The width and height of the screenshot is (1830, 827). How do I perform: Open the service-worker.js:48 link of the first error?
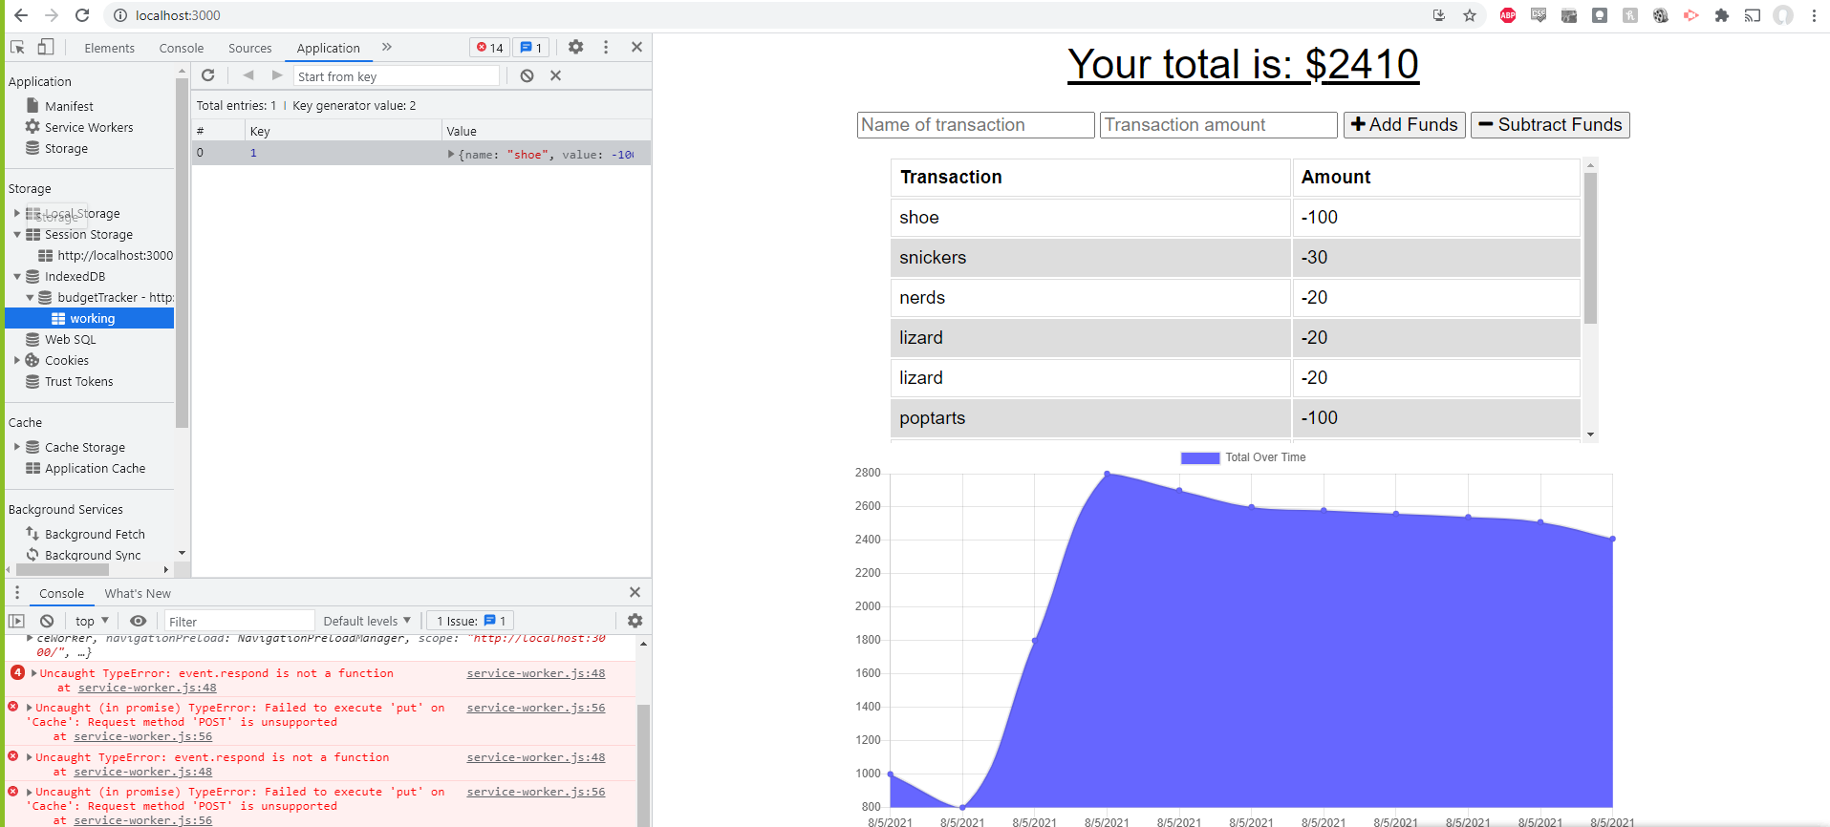[535, 673]
